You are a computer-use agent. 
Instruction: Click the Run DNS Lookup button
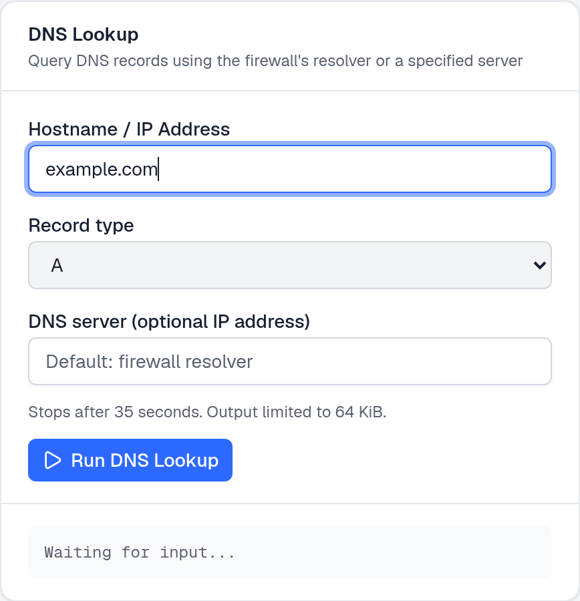[130, 460]
